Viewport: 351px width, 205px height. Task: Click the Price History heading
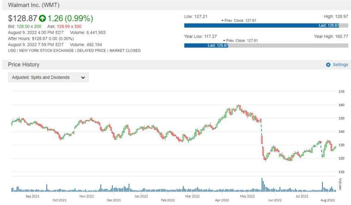coord(24,65)
